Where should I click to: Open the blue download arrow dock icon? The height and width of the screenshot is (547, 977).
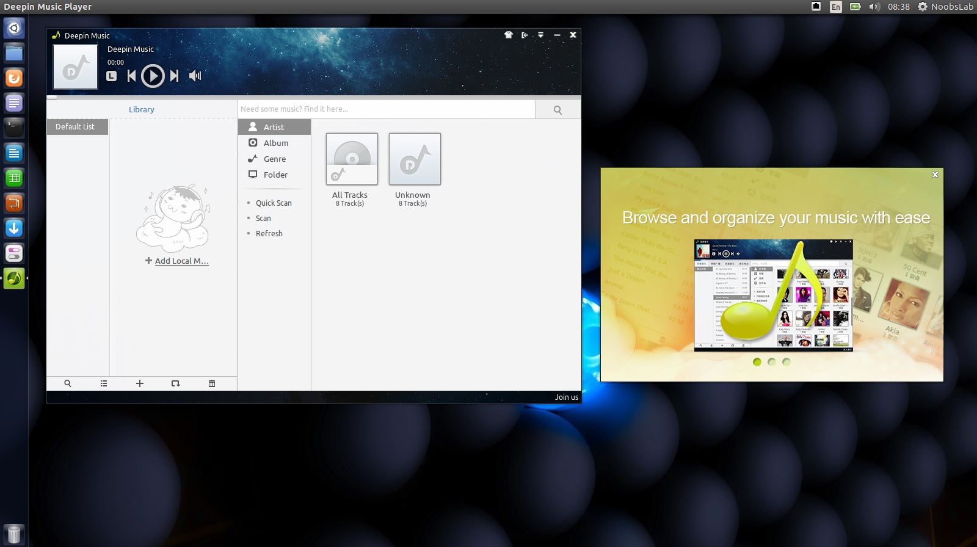pos(14,228)
